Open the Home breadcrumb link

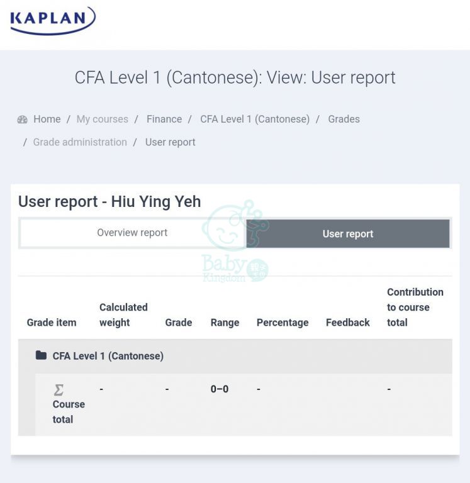47,119
